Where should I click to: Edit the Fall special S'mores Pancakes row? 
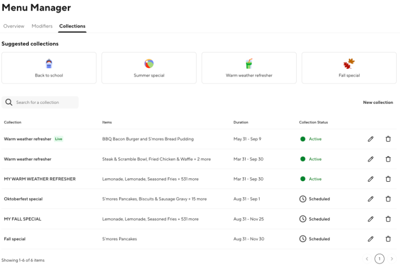[x=370, y=239]
